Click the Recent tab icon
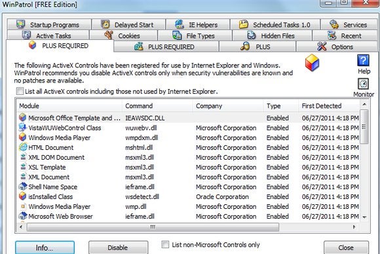Image resolution: width=380 pixels, height=254 pixels. coord(332,35)
